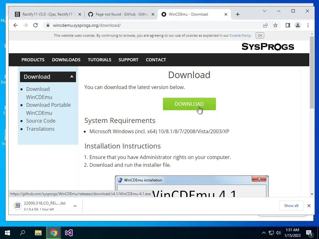319x239 pixels.
Task: Launch Visual Studio from the taskbar
Action: [x=69, y=233]
